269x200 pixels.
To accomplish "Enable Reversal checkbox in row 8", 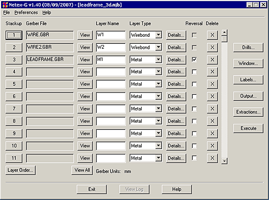I will 194,121.
